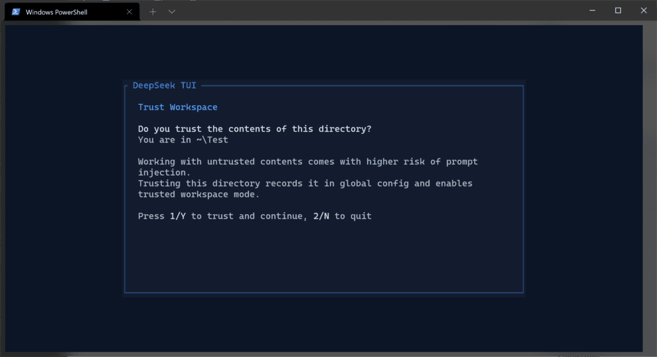
Task: Click the 'Trusting this directory records' line
Action: 305,183
